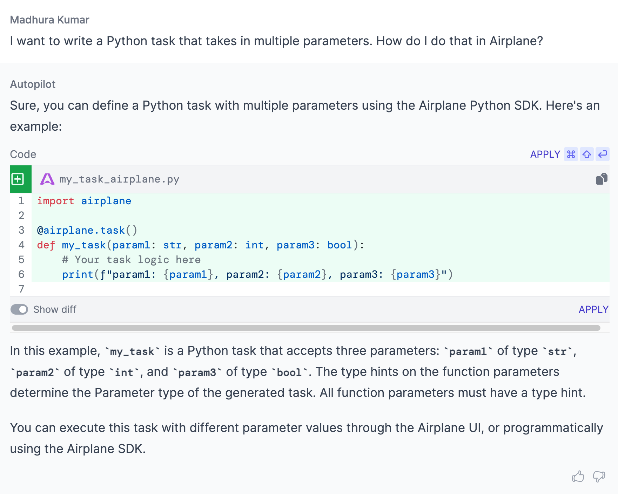Image resolution: width=618 pixels, height=494 pixels.
Task: Give the Autopilot answer a thumbs up
Action: coord(578,476)
